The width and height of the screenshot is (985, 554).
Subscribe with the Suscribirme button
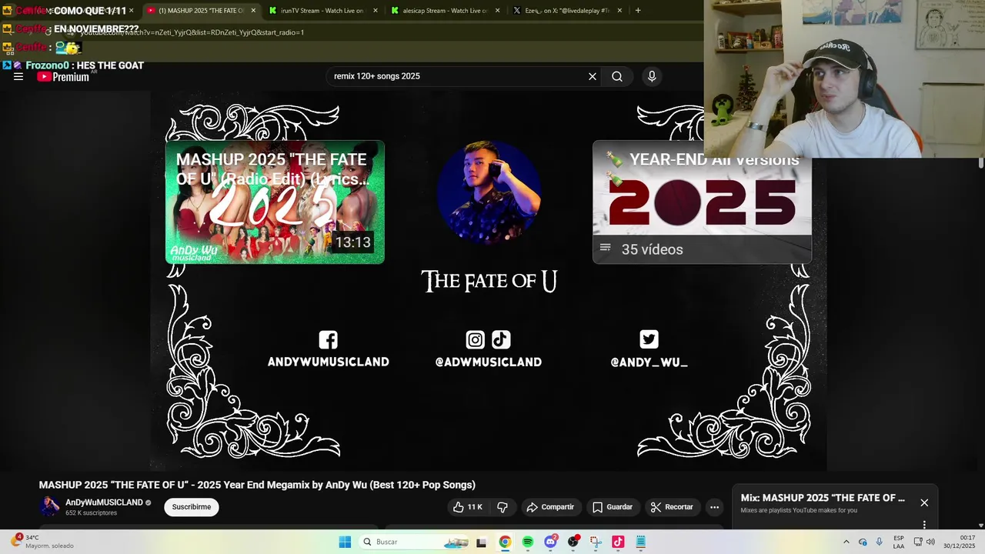192,507
